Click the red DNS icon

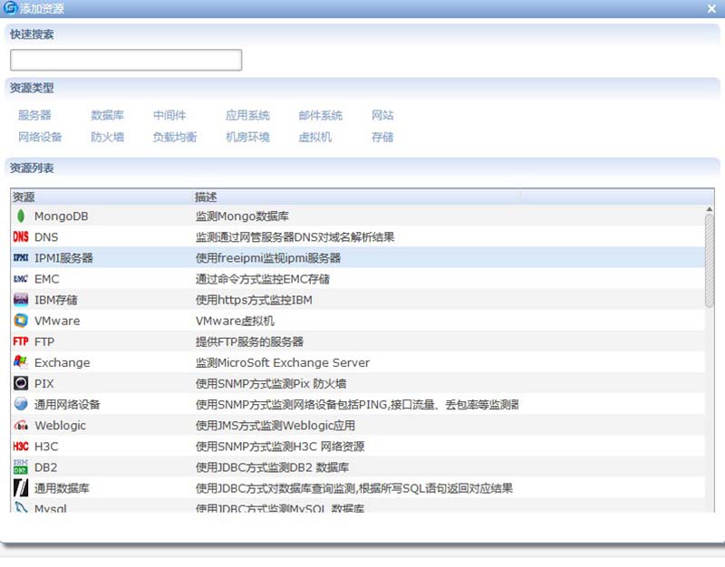(x=21, y=237)
